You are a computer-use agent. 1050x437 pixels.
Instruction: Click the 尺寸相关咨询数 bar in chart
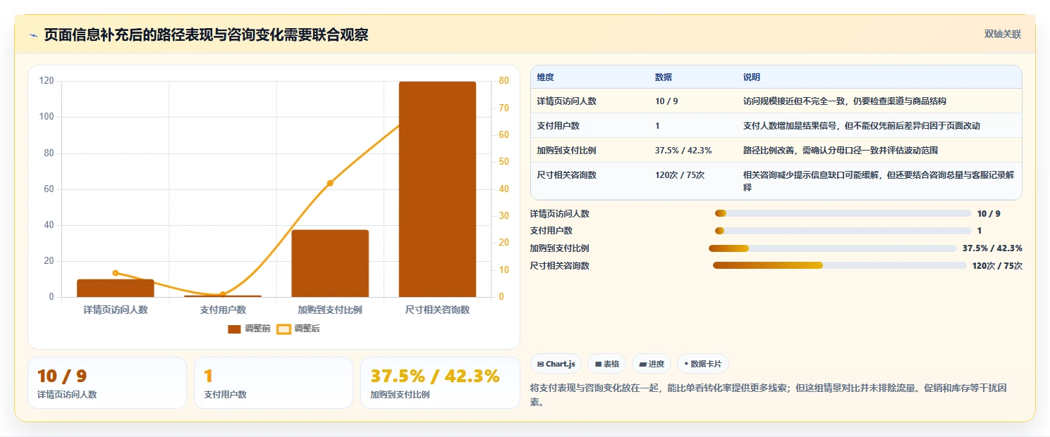click(x=437, y=189)
